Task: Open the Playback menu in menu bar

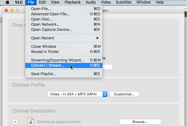Action: point(72,2)
